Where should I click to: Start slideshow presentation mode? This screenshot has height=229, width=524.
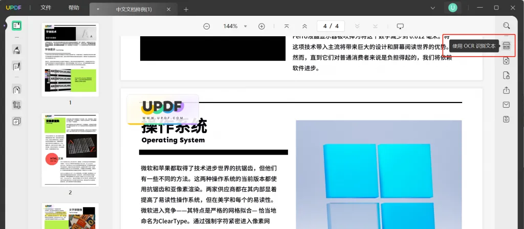tap(400, 27)
